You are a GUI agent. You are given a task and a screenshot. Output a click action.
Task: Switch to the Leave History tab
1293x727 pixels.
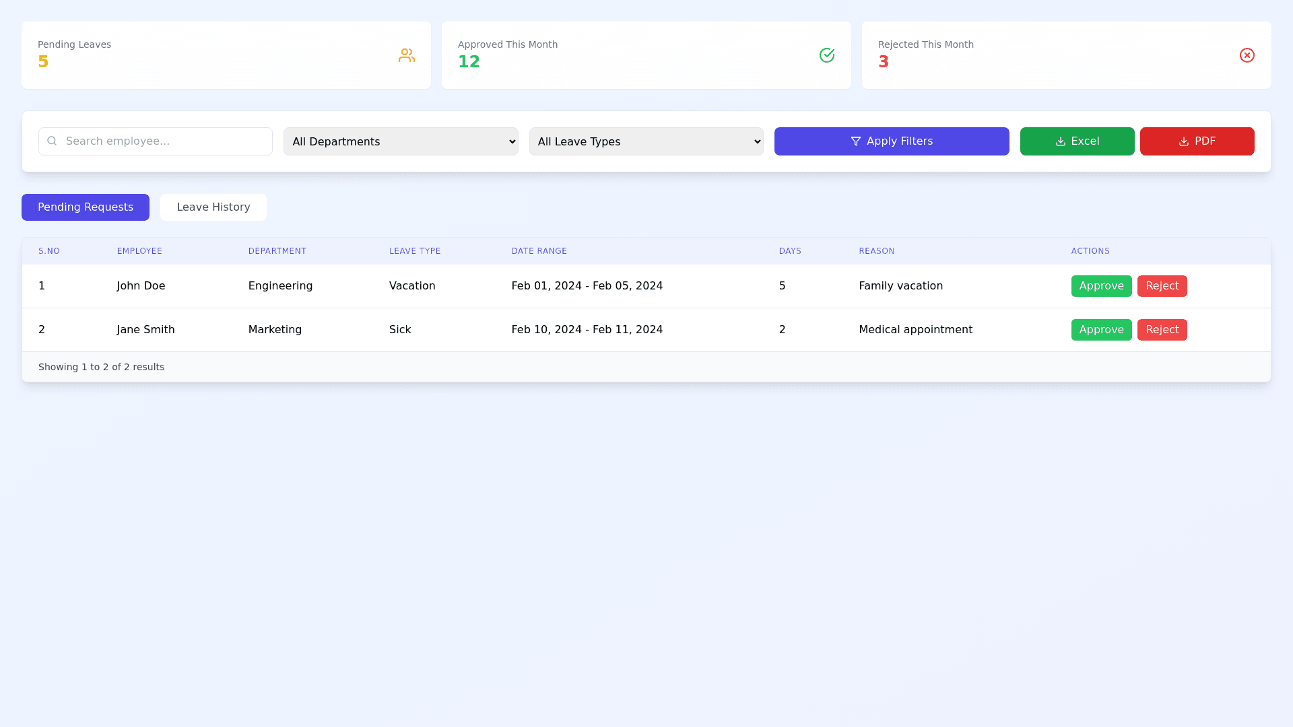[213, 207]
